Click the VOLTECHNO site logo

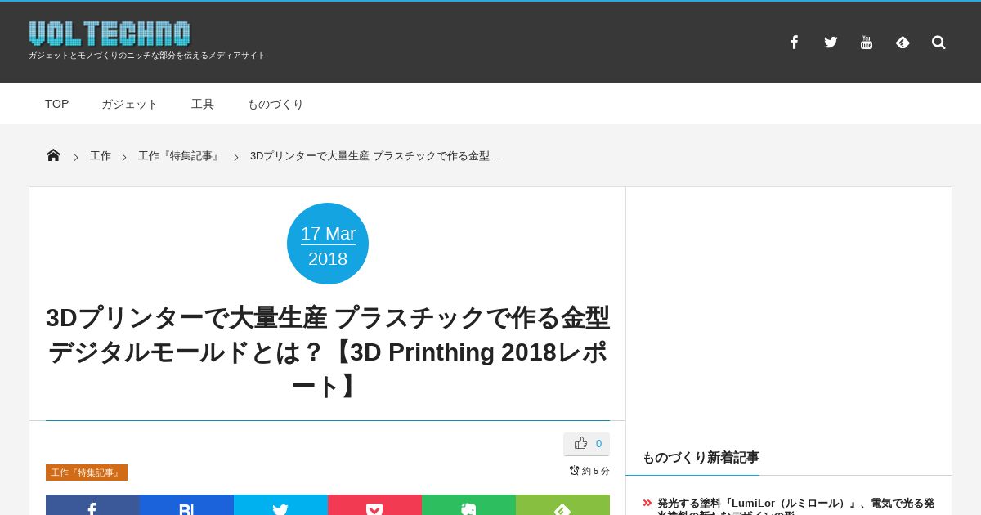coord(110,34)
